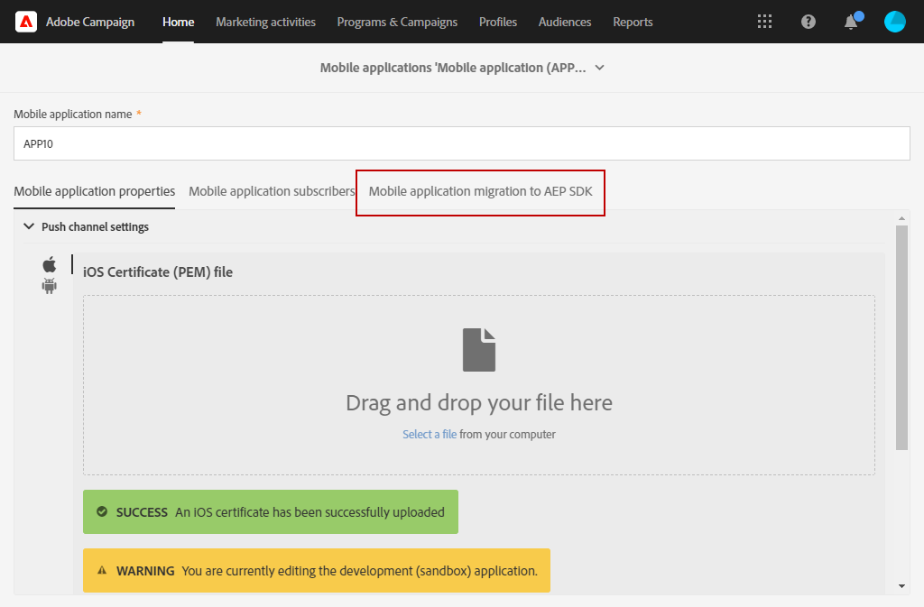Go to the Home menu

pos(178,22)
